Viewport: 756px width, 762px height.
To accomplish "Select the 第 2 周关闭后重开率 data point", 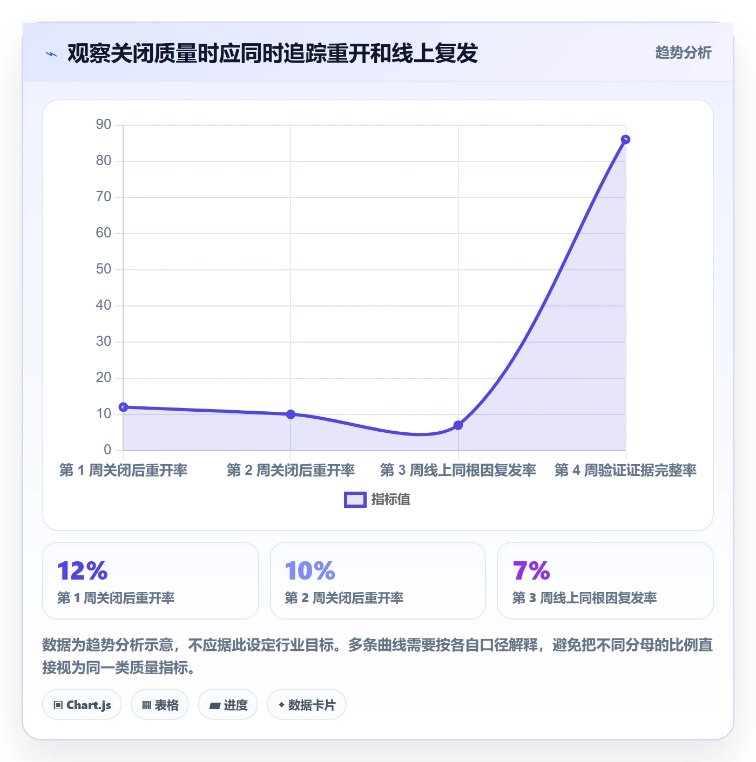I will (x=291, y=414).
